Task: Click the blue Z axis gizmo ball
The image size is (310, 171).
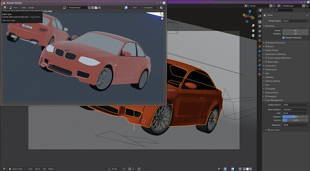Action: 250,11
